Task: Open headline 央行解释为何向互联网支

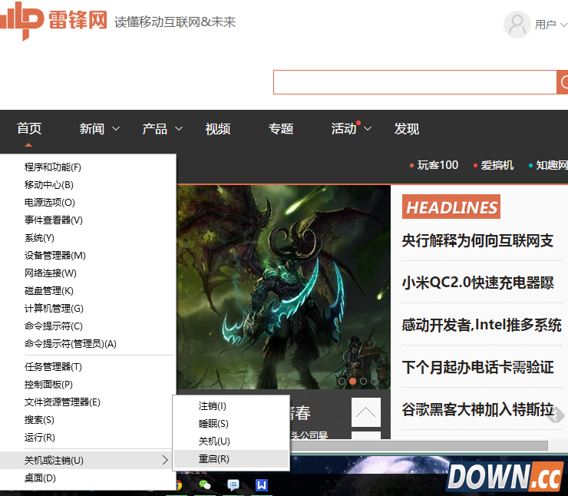Action: pos(477,240)
